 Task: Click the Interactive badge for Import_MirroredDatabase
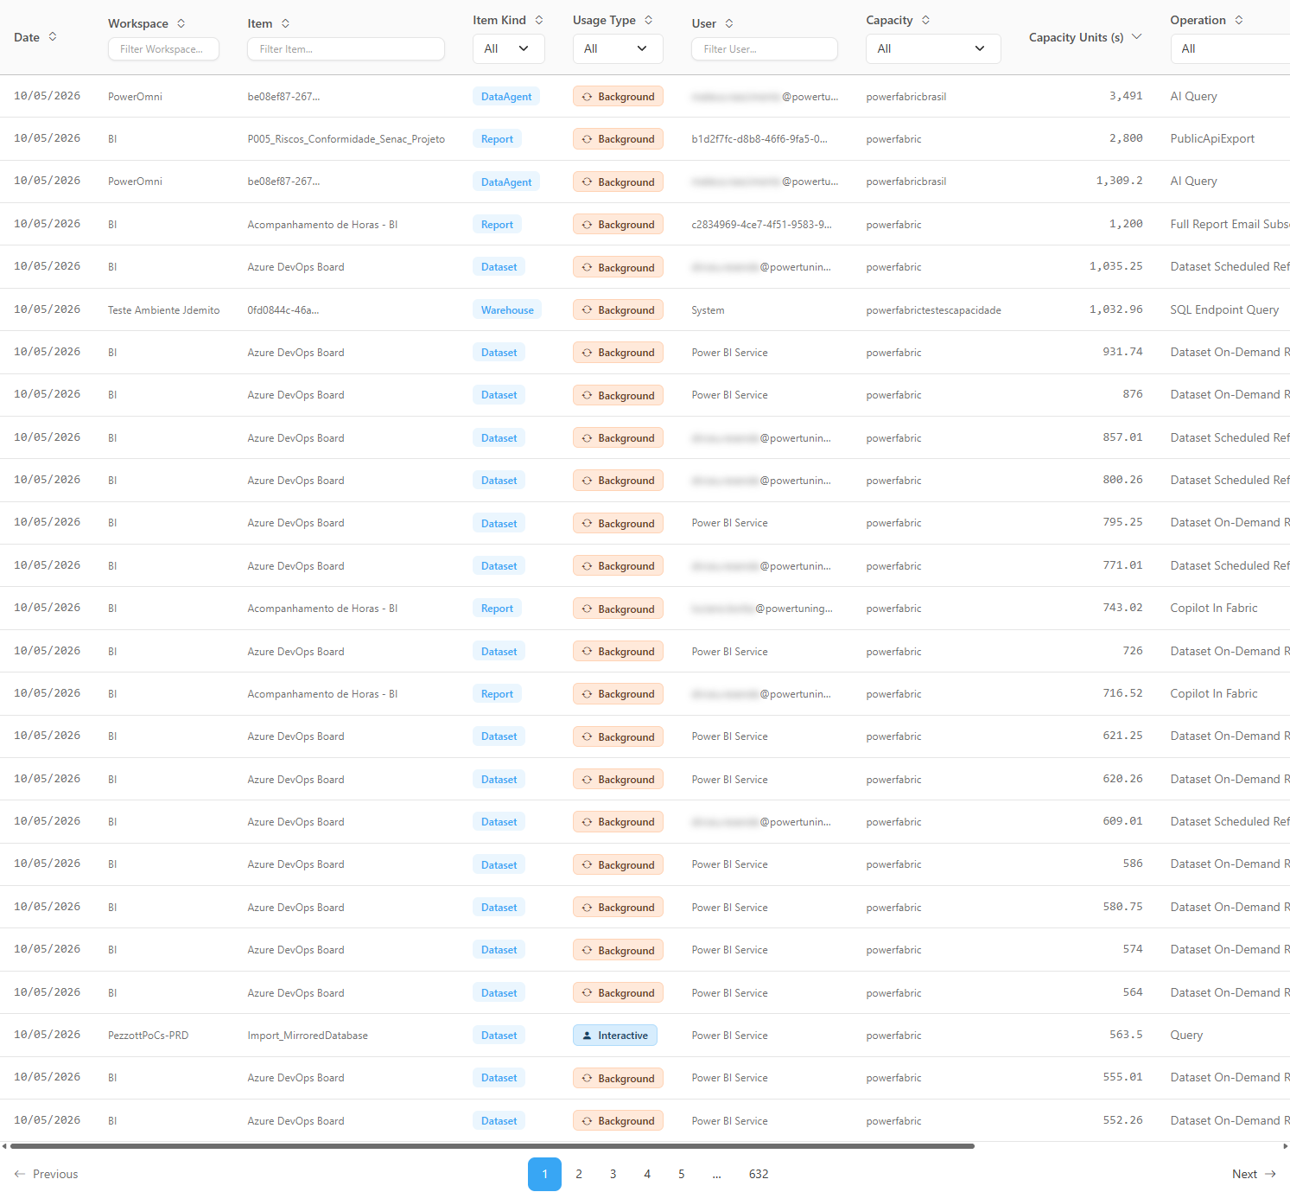615,1036
